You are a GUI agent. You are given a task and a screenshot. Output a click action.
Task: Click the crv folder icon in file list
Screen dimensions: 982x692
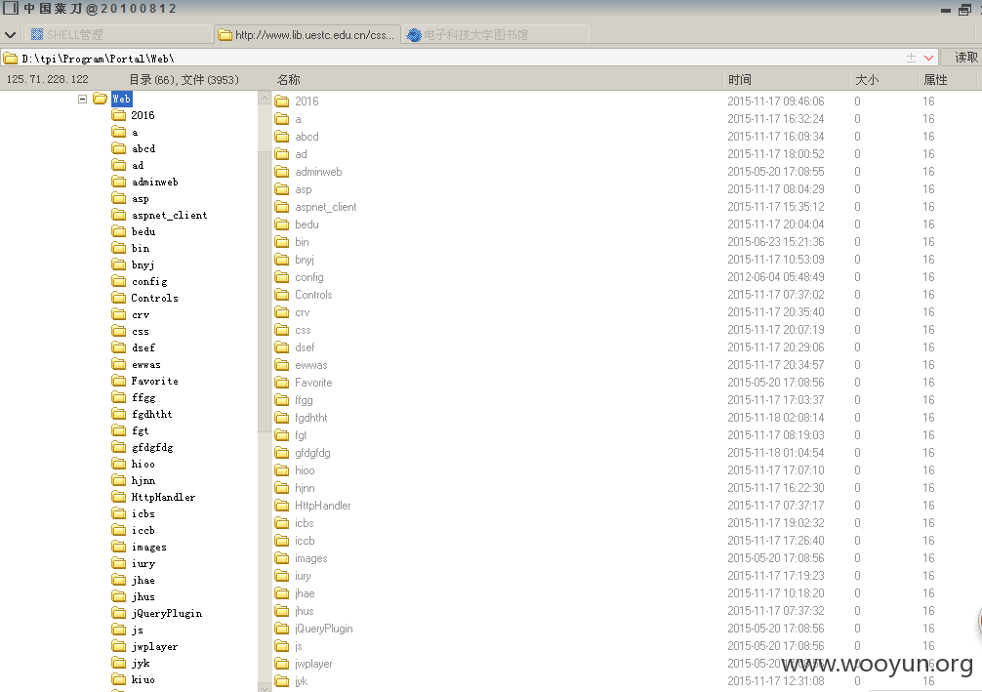(x=282, y=312)
